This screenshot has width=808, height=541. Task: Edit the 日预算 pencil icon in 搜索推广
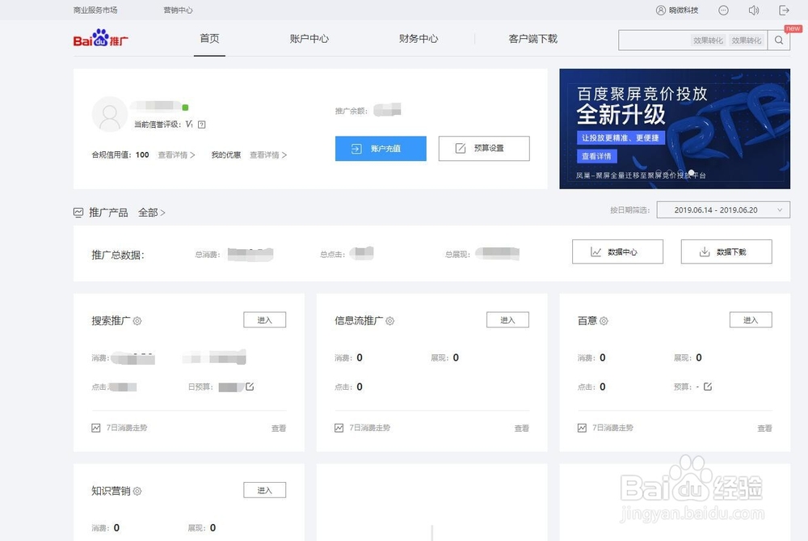250,387
